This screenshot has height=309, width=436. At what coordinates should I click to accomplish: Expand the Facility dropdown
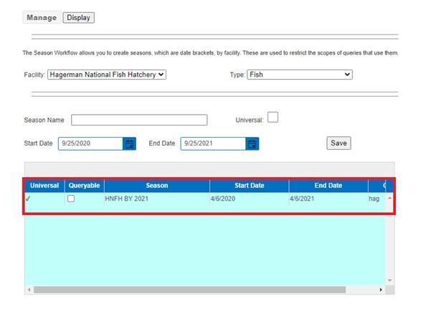(x=106, y=74)
